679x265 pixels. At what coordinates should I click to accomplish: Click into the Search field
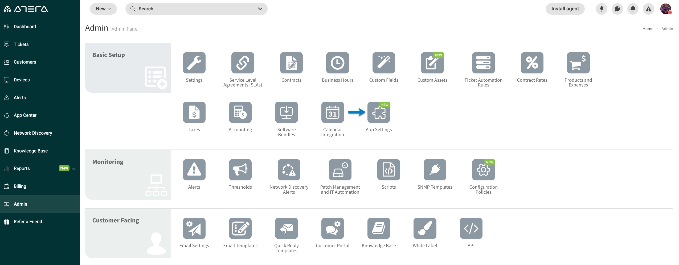(192, 9)
